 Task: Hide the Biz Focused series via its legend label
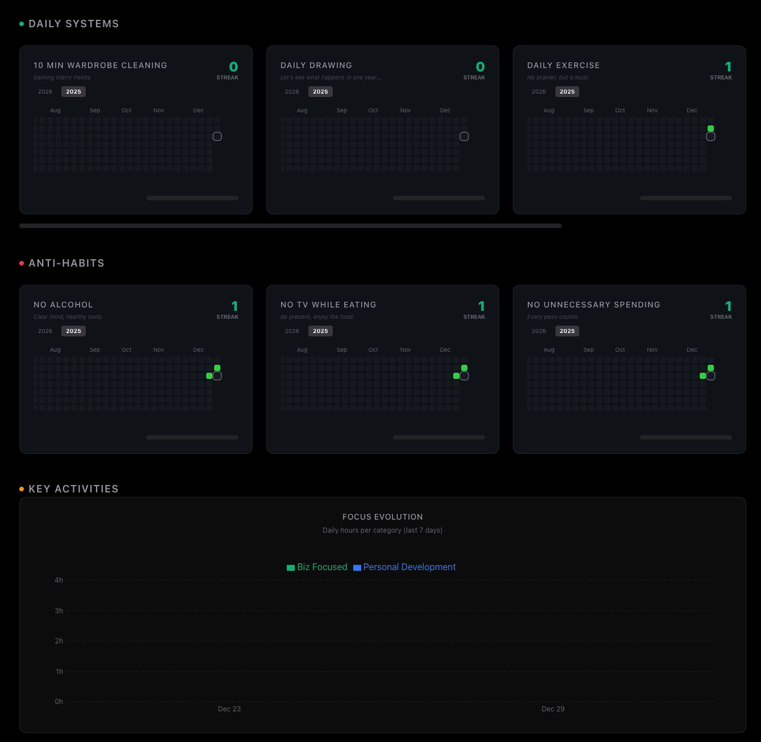[322, 567]
